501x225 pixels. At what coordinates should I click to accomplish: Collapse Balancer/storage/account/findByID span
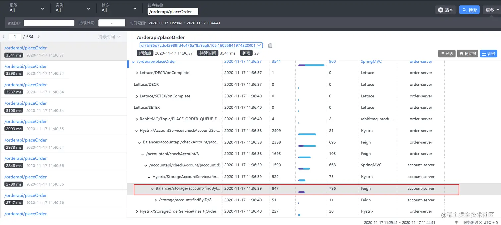tap(152, 189)
